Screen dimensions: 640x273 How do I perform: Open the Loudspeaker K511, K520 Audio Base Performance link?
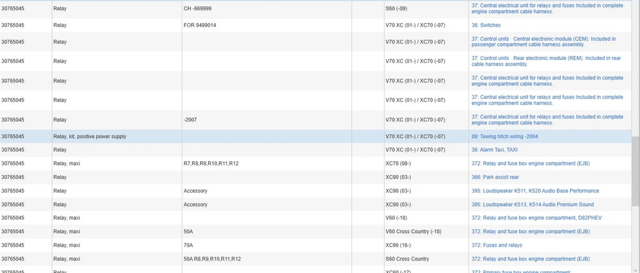click(x=535, y=191)
